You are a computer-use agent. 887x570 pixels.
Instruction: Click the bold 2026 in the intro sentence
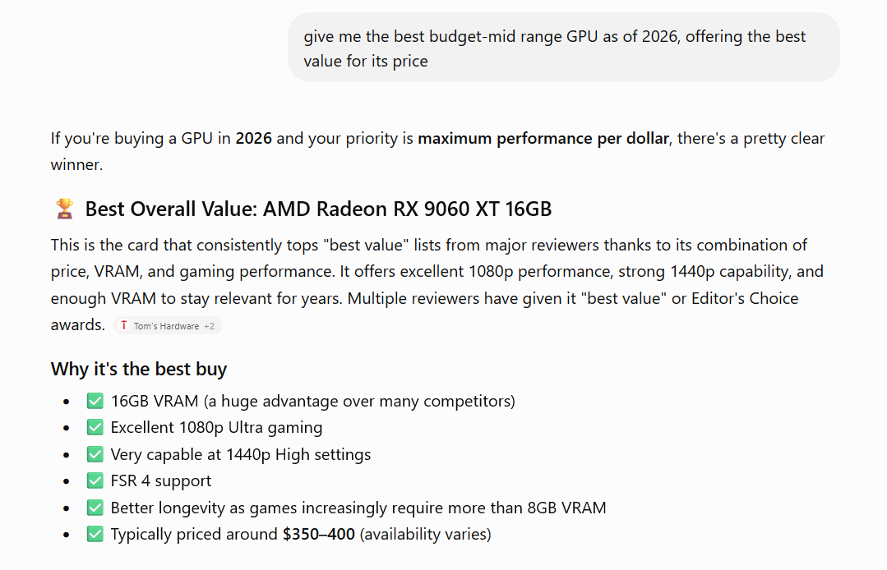point(253,139)
